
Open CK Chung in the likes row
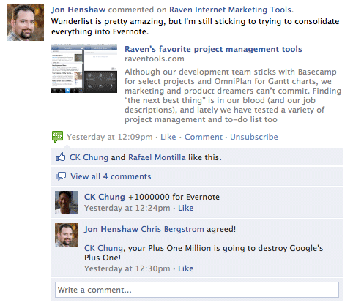click(89, 157)
